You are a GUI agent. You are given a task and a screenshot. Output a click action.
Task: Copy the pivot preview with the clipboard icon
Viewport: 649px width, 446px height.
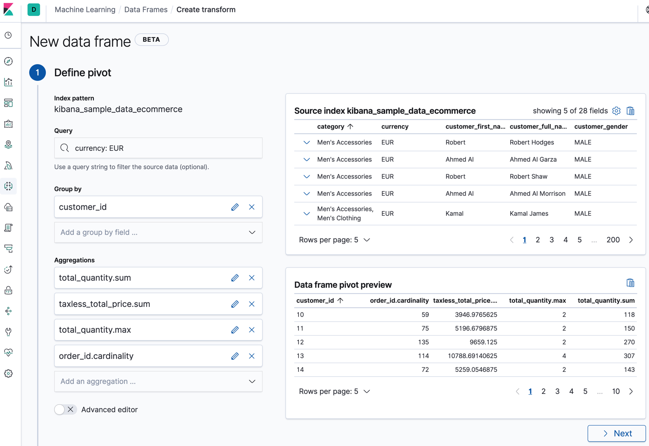tap(631, 282)
